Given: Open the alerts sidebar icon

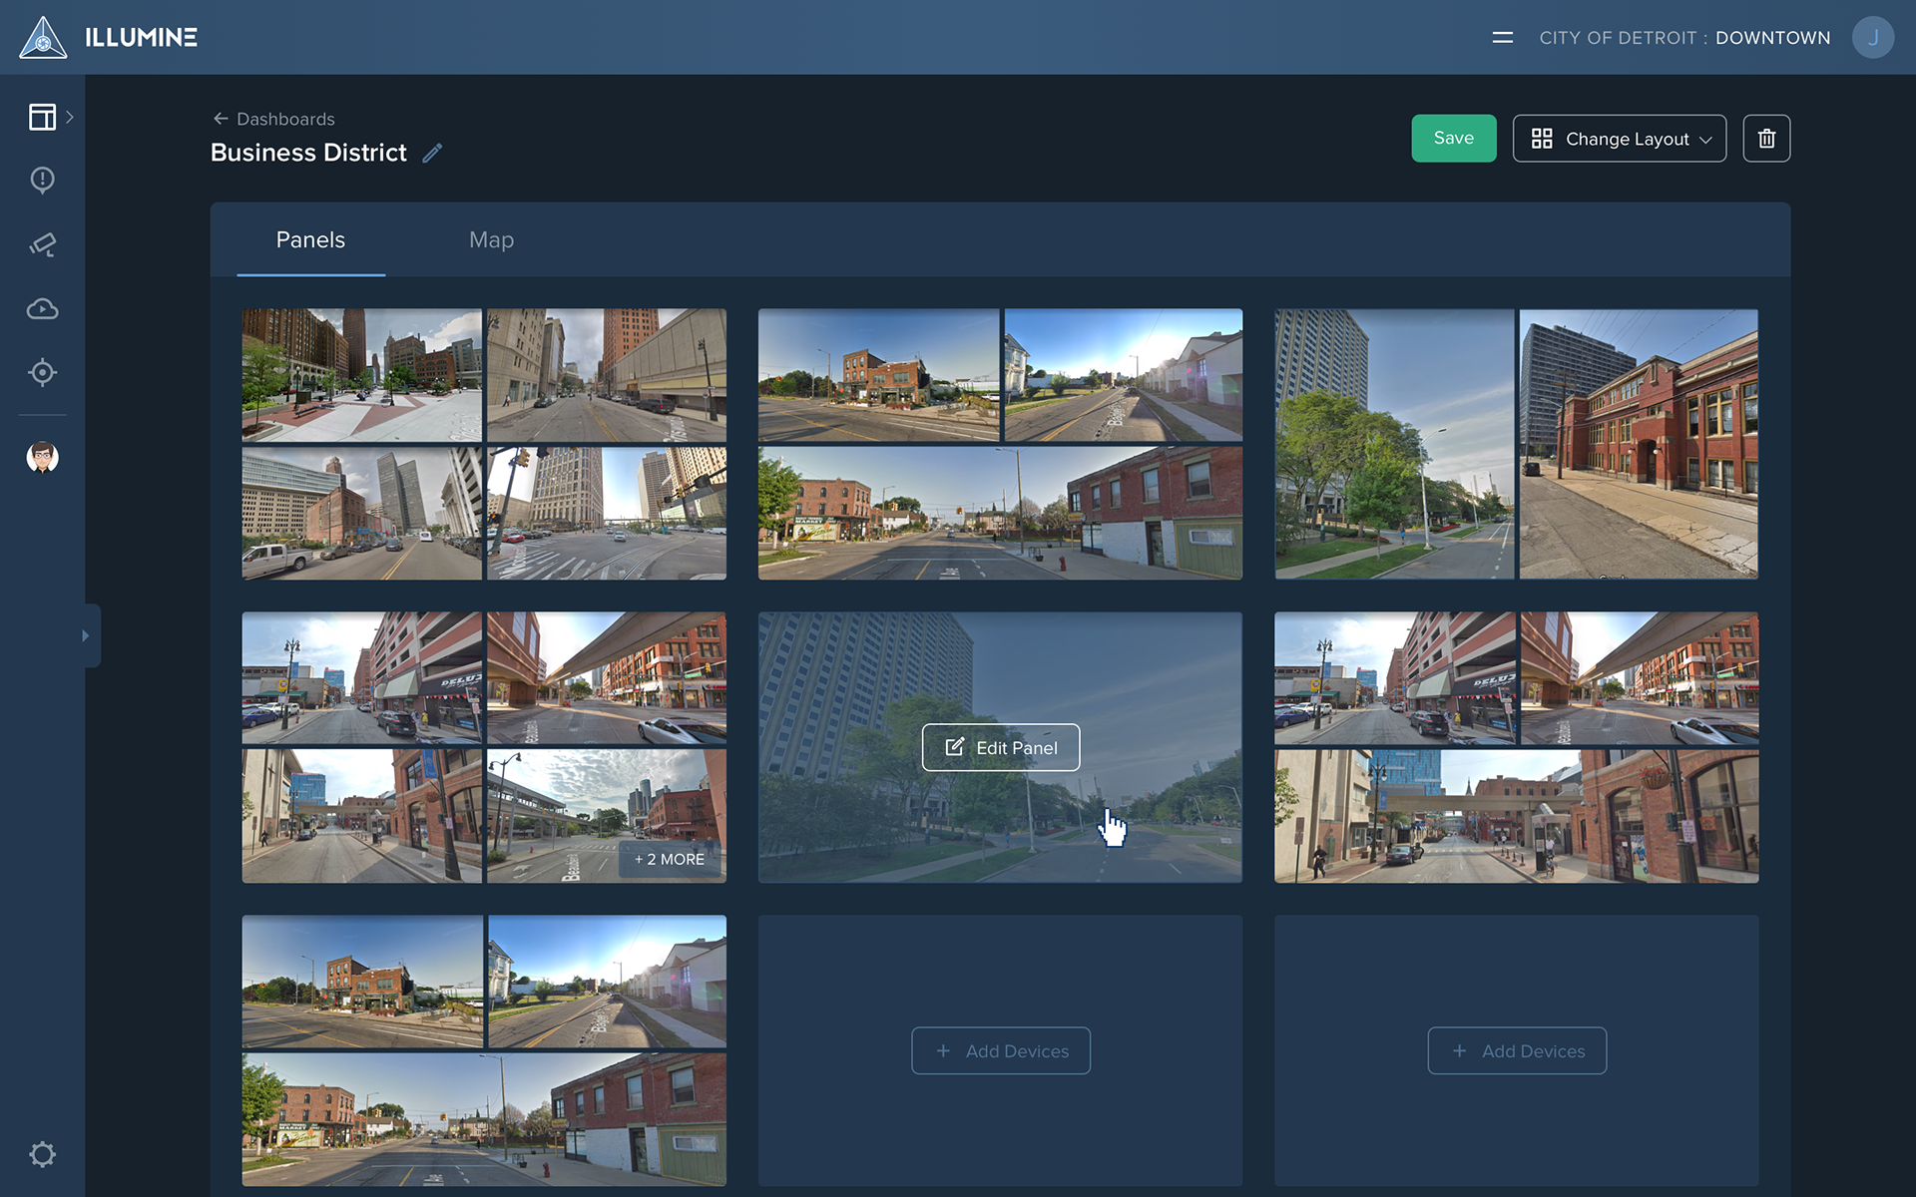Looking at the screenshot, I should tap(42, 181).
